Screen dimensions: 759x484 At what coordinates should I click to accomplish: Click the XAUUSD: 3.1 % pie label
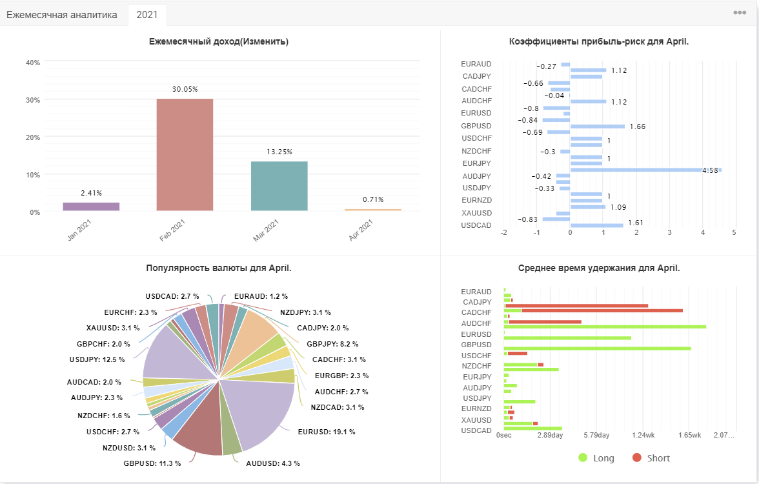[113, 328]
